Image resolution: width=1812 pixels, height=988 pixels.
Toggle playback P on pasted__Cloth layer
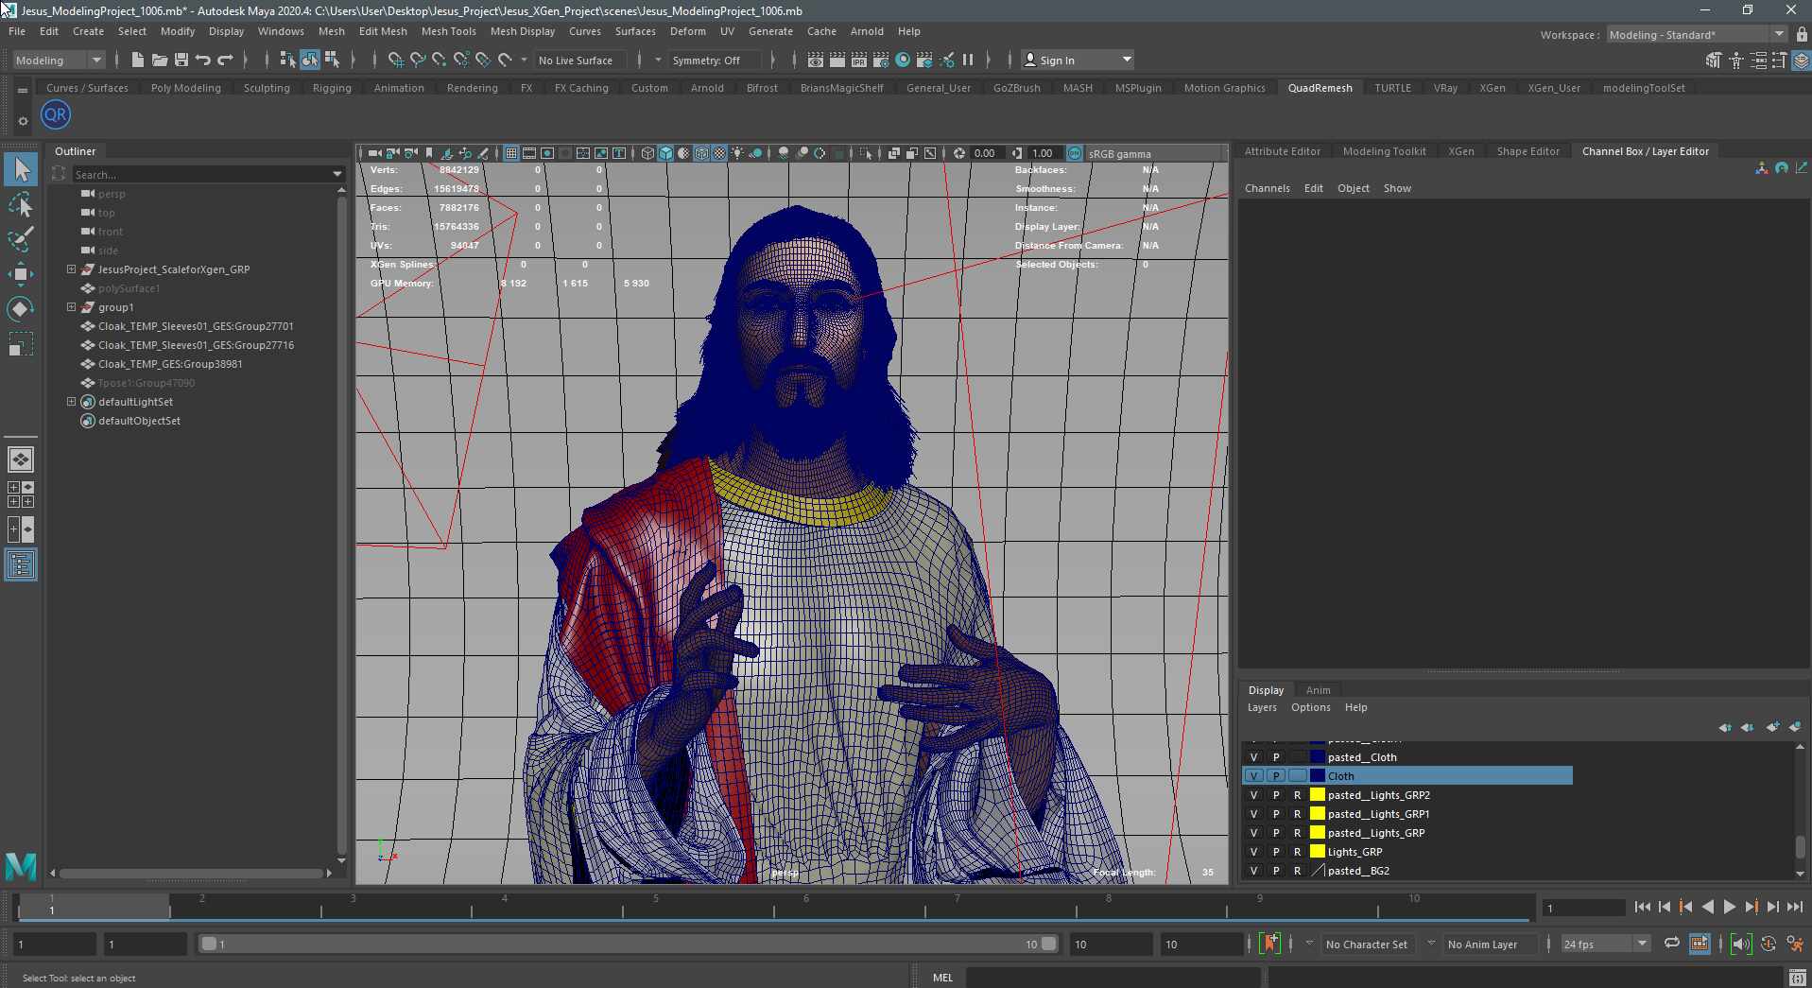pyautogui.click(x=1276, y=757)
